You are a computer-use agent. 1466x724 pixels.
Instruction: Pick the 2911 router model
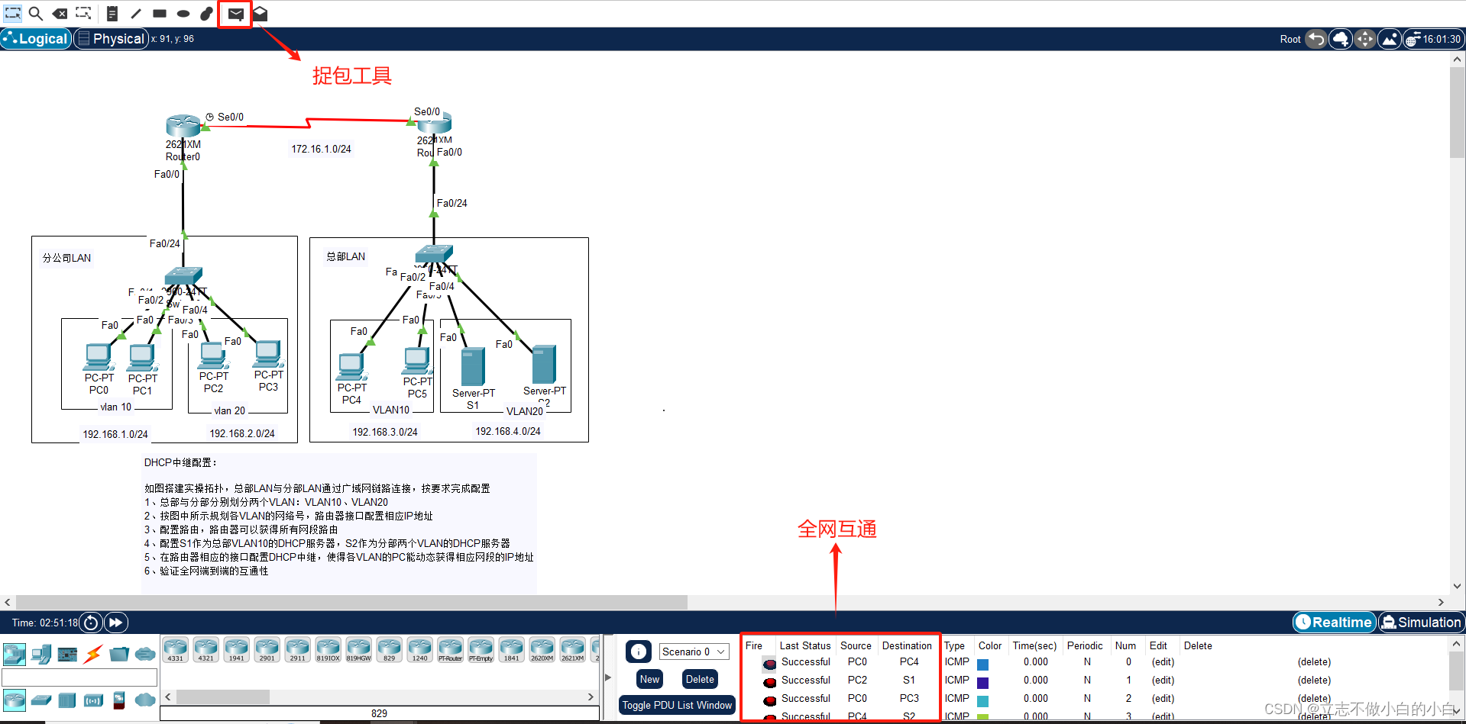pos(298,650)
